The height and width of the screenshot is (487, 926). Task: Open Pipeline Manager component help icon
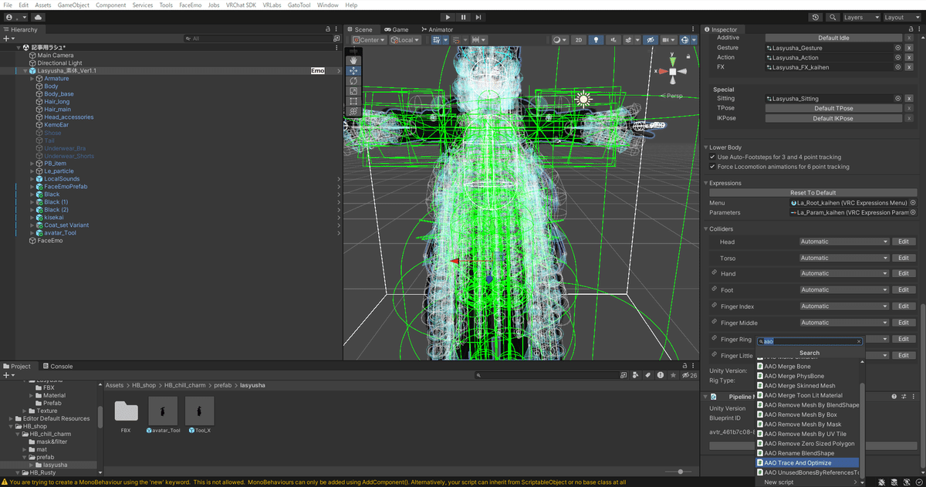[894, 397]
